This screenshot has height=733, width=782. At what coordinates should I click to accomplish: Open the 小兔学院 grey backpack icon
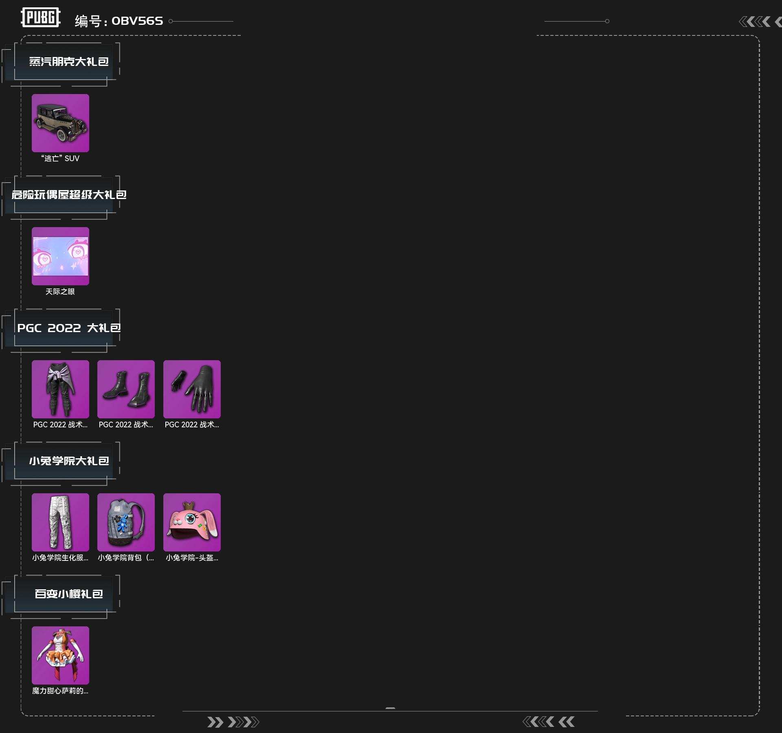[126, 522]
